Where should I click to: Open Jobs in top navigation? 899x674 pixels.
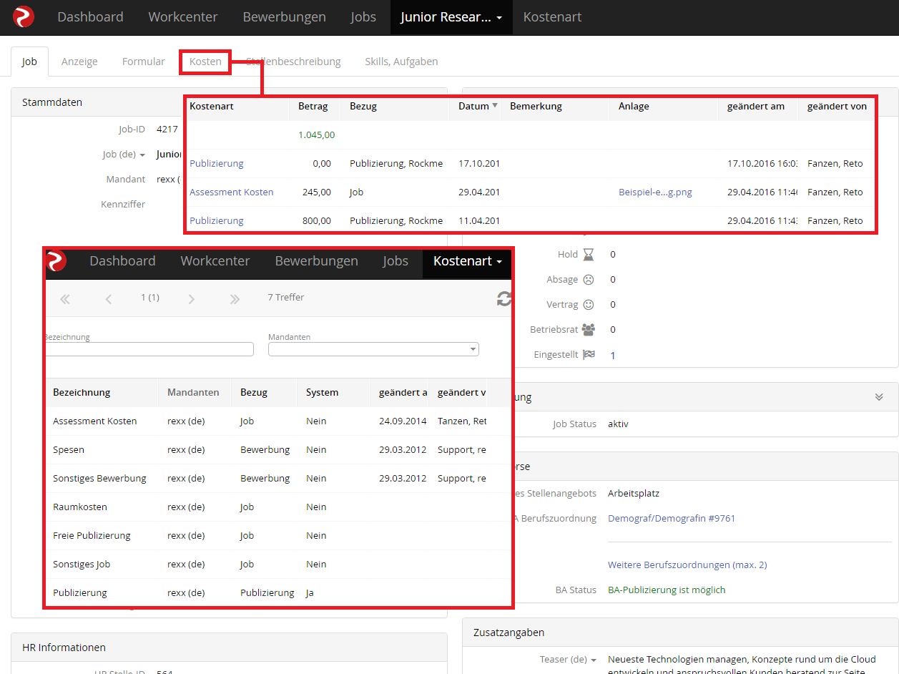[363, 17]
